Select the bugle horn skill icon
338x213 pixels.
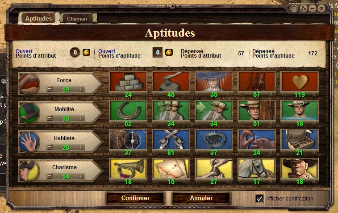pos(128,168)
